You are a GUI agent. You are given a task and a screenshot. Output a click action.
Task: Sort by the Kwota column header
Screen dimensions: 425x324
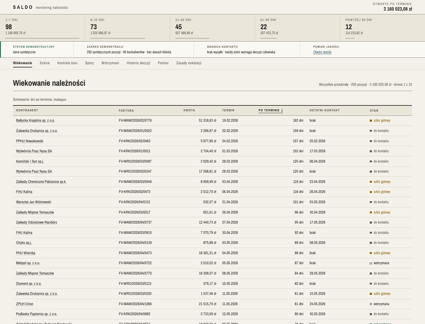(189, 110)
